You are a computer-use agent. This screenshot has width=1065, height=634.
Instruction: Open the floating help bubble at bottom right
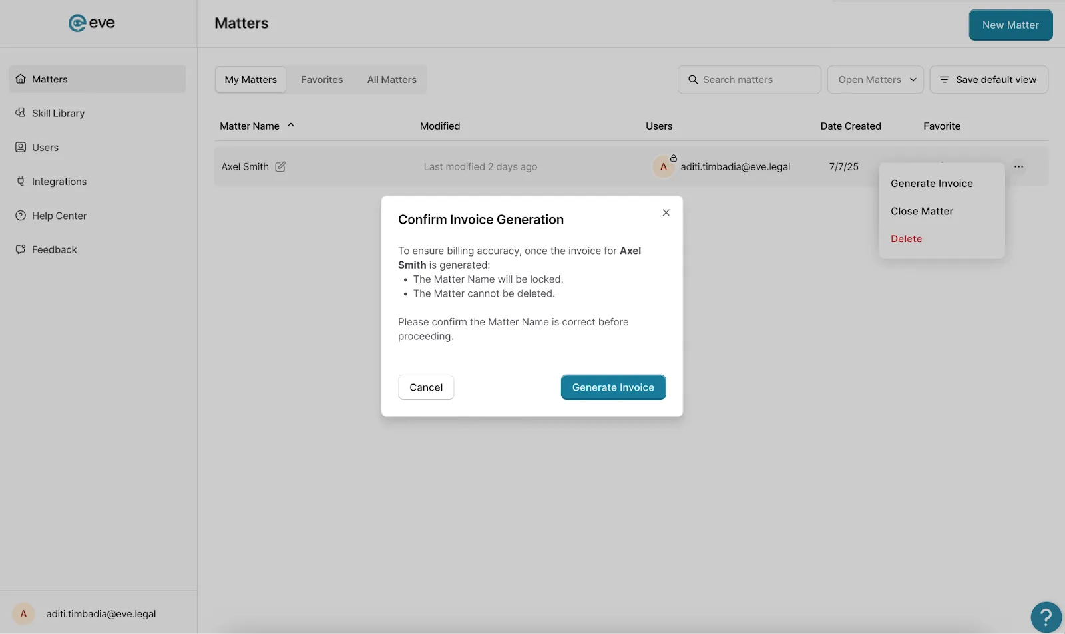click(1045, 617)
